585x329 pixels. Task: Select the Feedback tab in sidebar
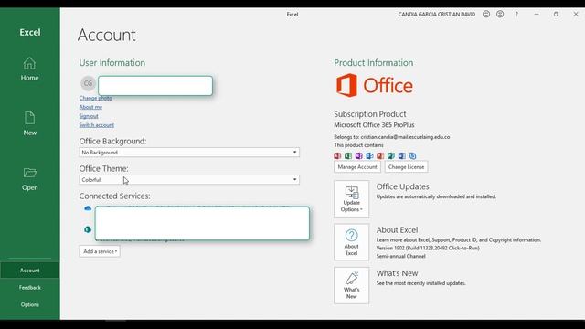pos(30,287)
